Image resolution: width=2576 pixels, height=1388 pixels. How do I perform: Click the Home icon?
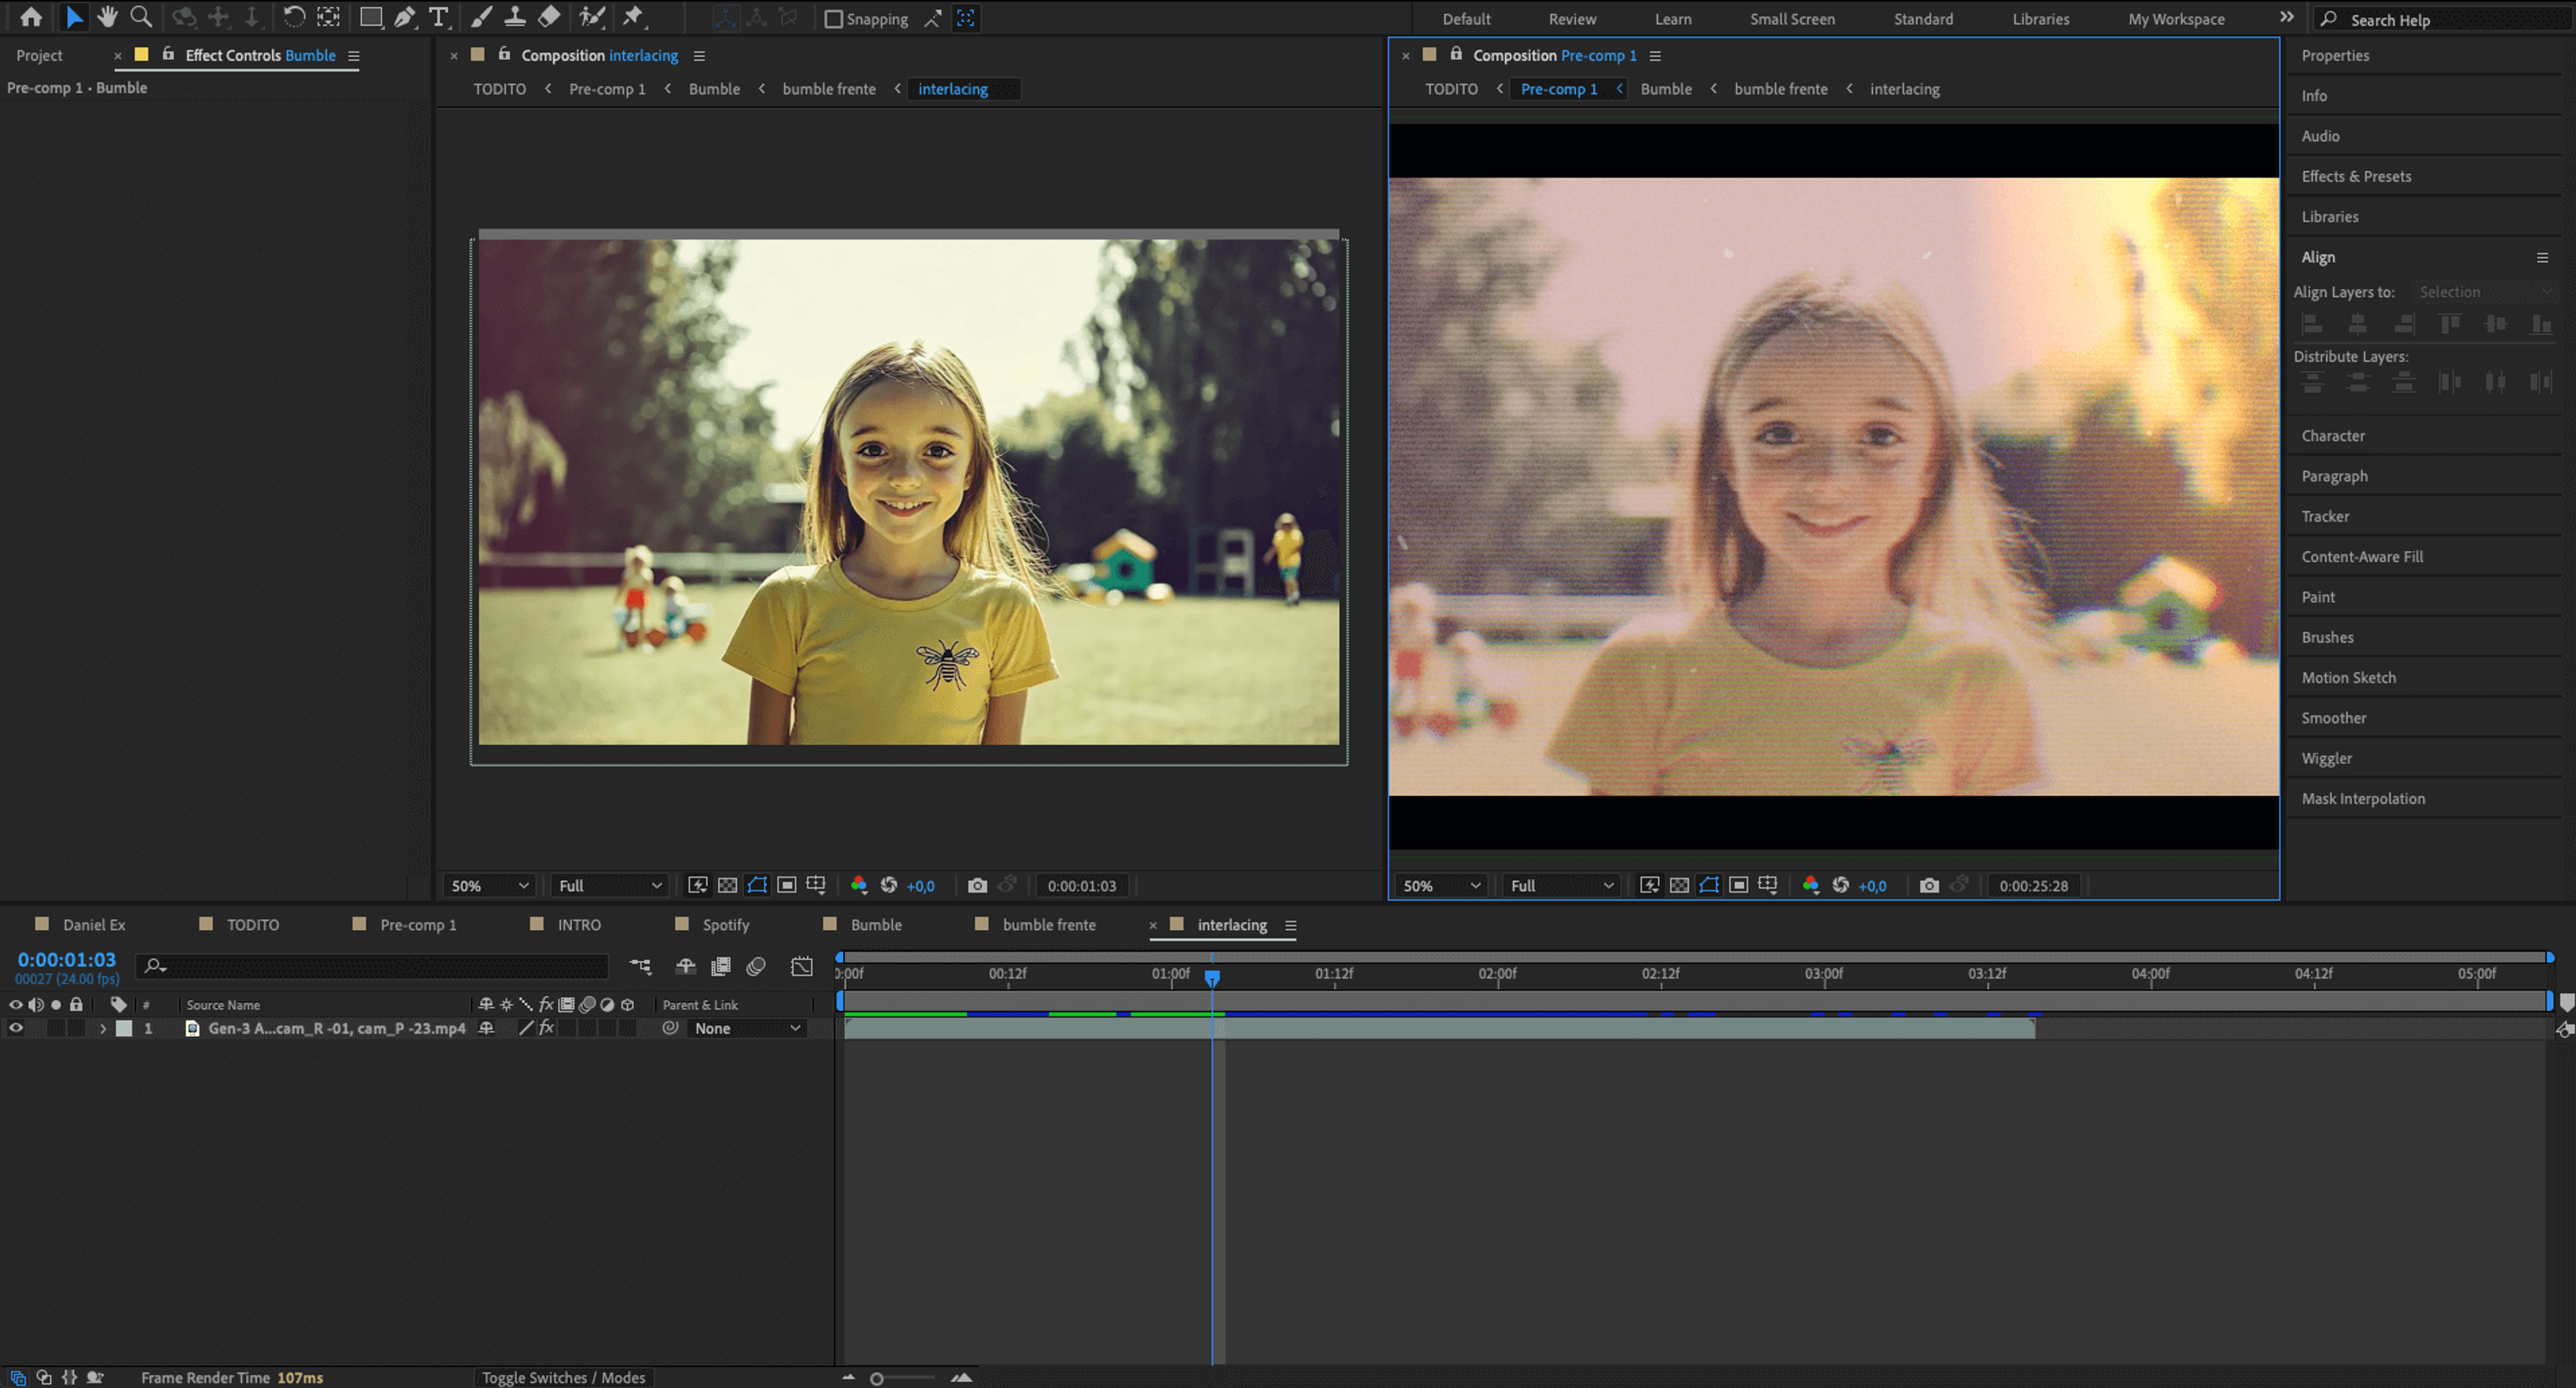31,17
